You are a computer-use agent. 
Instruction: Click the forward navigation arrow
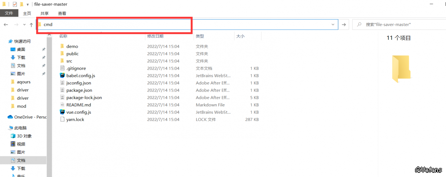click(16, 24)
